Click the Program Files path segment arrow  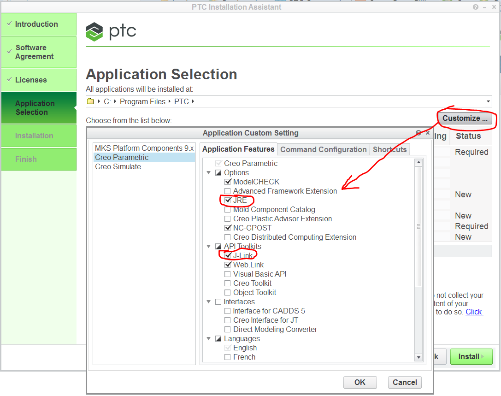tap(170, 101)
